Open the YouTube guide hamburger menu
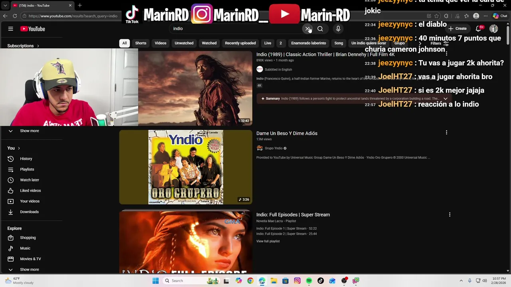 pyautogui.click(x=11, y=29)
